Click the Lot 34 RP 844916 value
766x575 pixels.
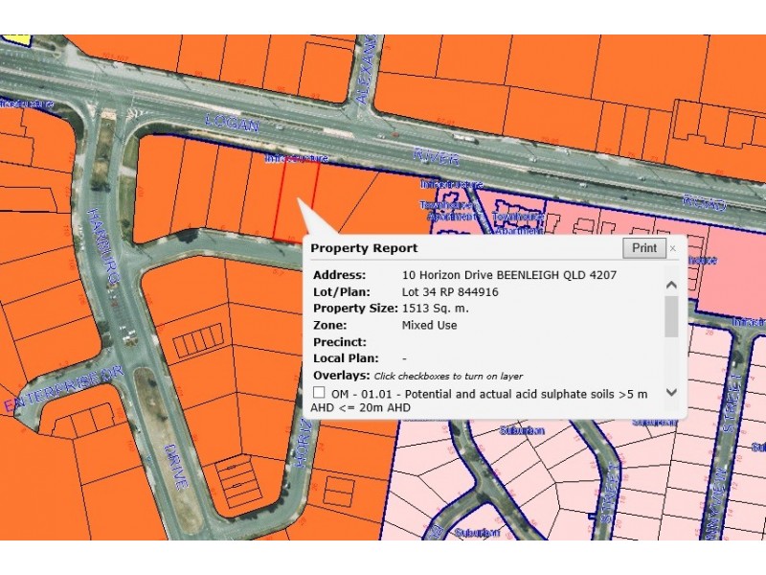450,292
